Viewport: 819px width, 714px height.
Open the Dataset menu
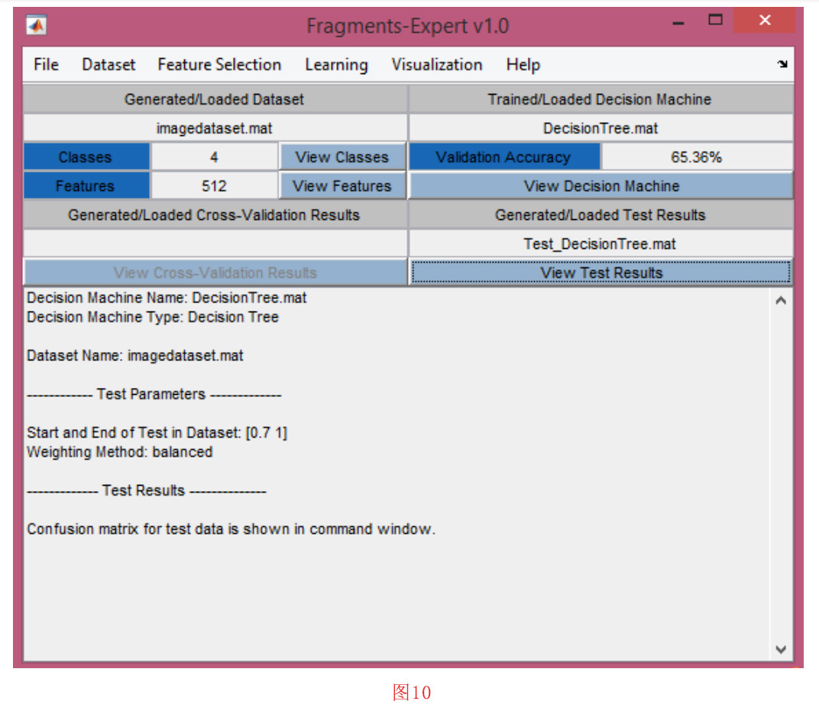[108, 65]
